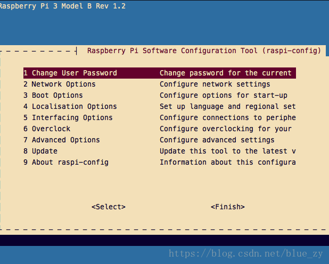This screenshot has width=329, height=264.
Task: Click the Raspberry Pi Software Configuration Tool title
Action: (204, 50)
